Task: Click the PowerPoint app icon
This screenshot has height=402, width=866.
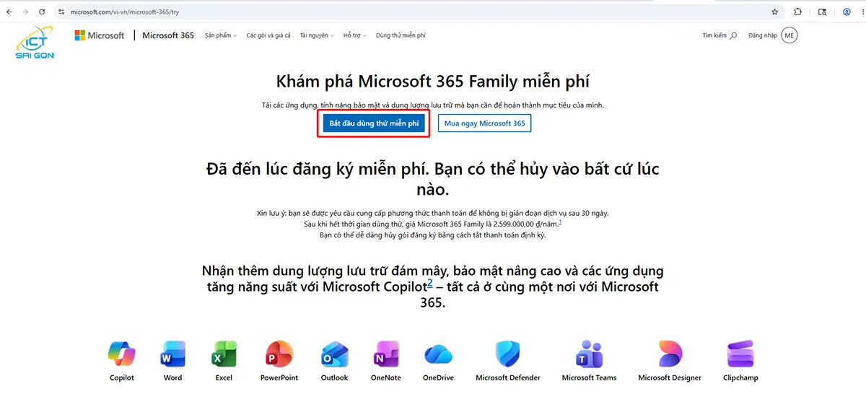Action: tap(279, 354)
